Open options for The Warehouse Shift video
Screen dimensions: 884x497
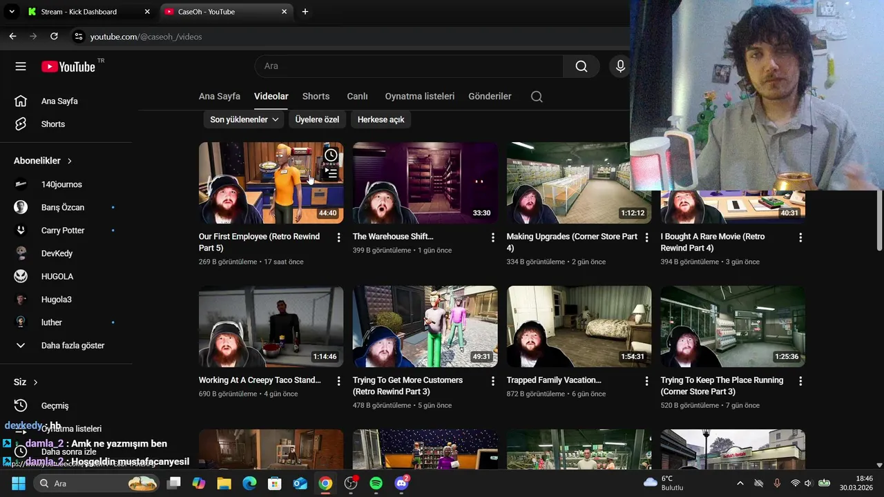click(x=492, y=237)
